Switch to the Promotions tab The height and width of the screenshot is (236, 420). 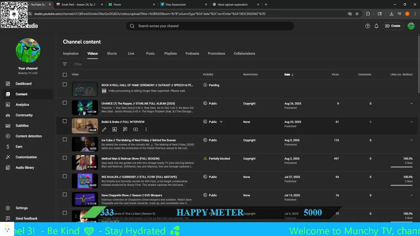click(217, 53)
